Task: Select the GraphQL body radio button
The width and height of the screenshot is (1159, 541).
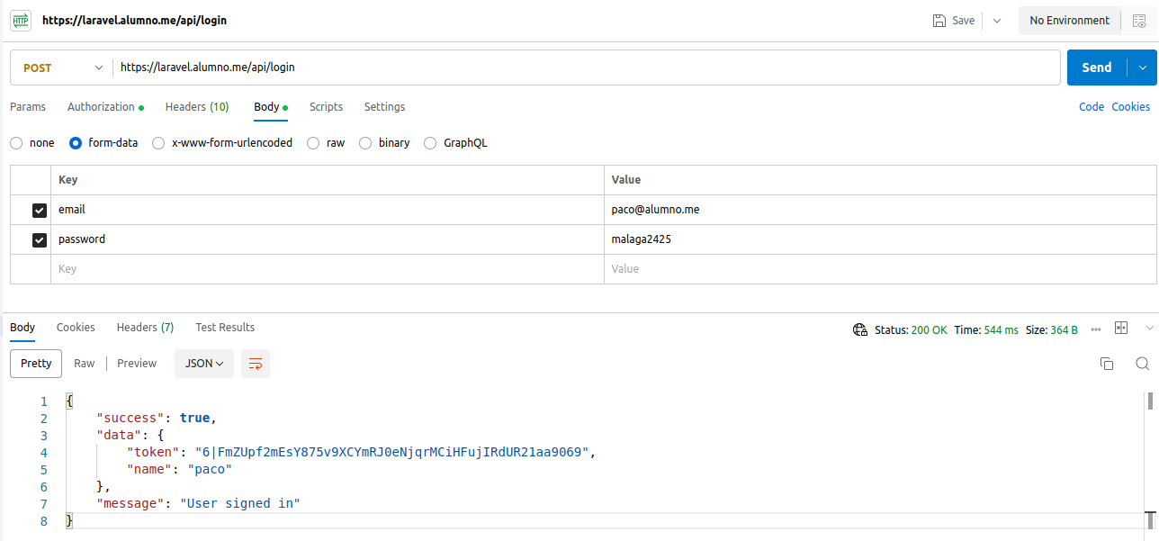Action: click(x=430, y=143)
